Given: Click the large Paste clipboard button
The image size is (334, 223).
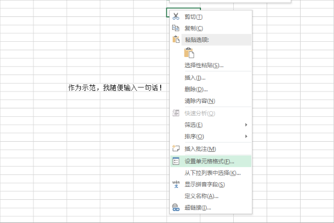Looking at the screenshot, I should tap(189, 53).
